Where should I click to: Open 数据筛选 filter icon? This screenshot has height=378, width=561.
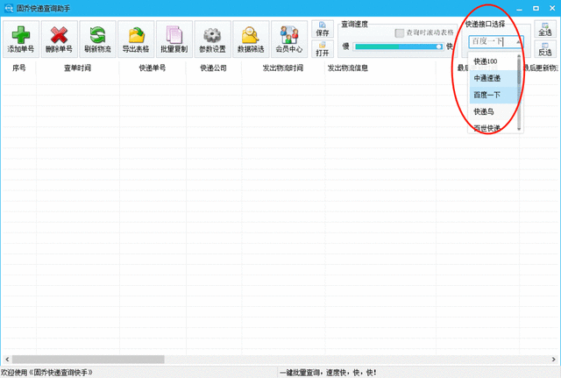[251, 35]
